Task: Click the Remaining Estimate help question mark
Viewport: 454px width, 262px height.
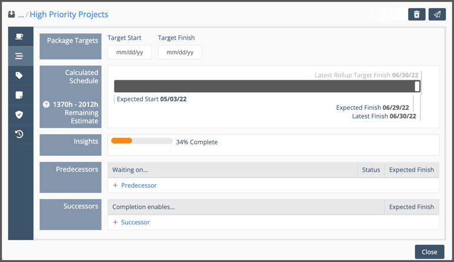Action: [46, 104]
